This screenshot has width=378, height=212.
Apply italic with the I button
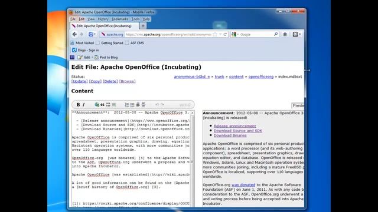[84, 105]
